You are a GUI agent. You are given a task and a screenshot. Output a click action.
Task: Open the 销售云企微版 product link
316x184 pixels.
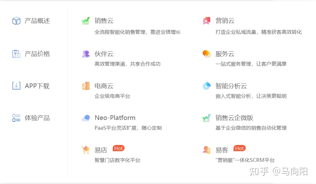(x=234, y=118)
